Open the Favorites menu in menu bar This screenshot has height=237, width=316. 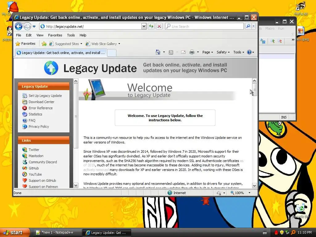tap(55, 35)
